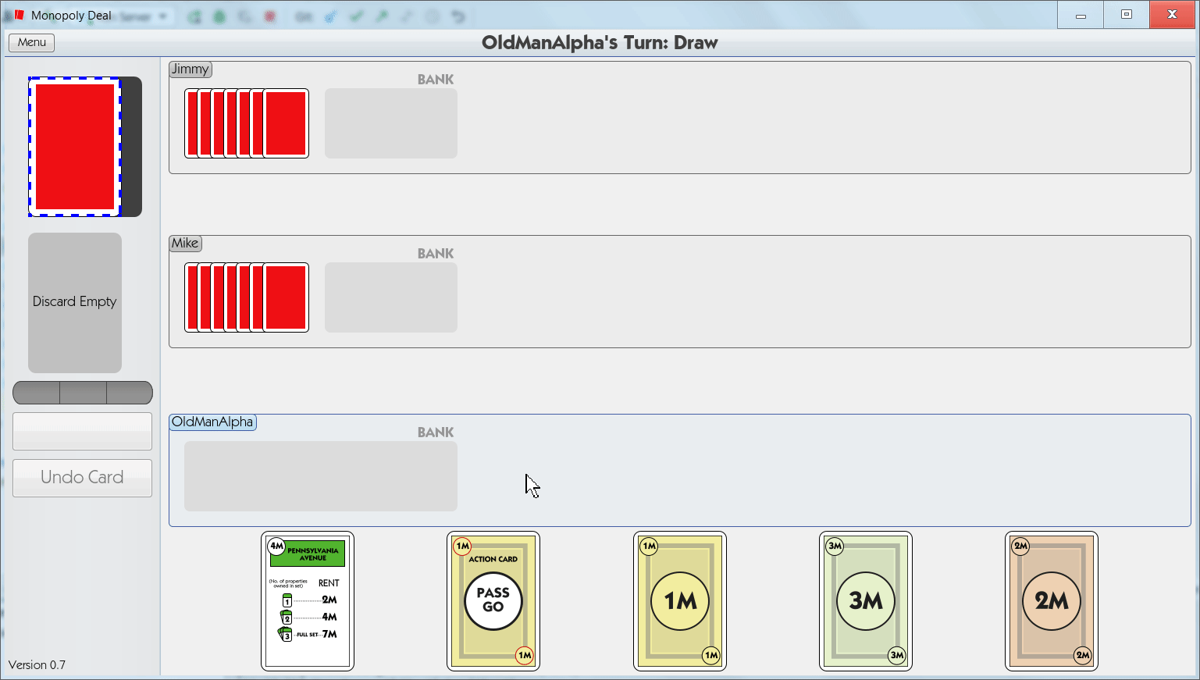Click the Undo Card button

[82, 478]
